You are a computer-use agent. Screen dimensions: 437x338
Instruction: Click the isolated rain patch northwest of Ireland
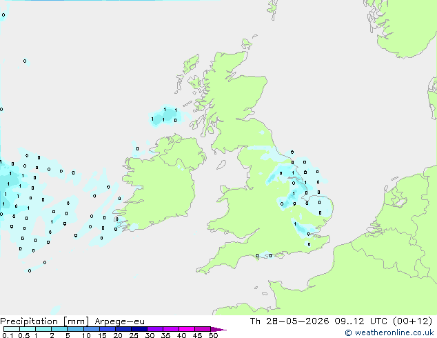(x=165, y=116)
